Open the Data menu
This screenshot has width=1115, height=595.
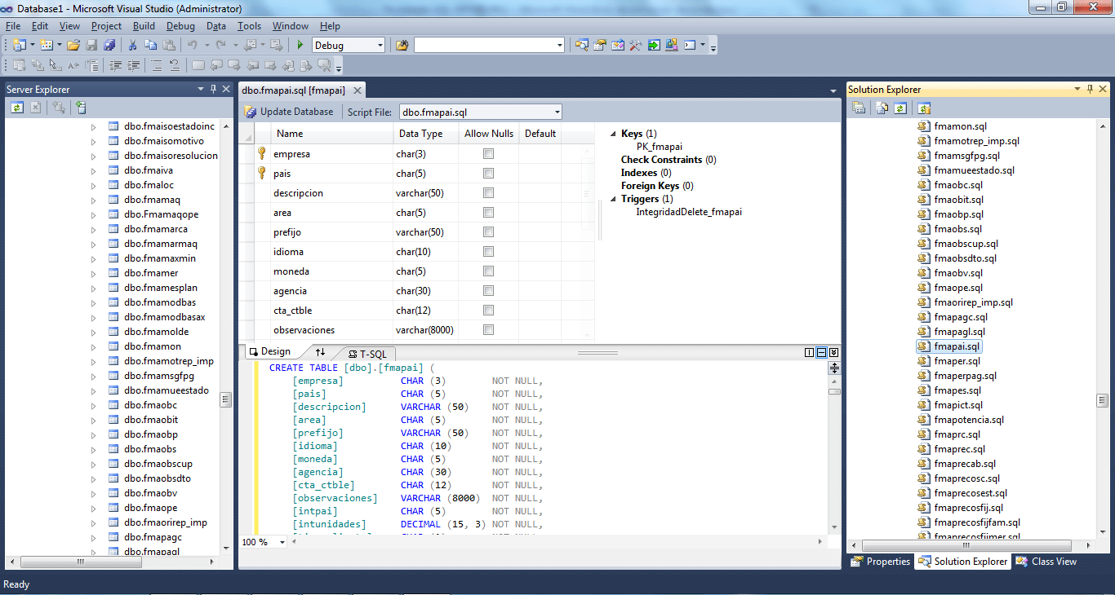pos(216,25)
